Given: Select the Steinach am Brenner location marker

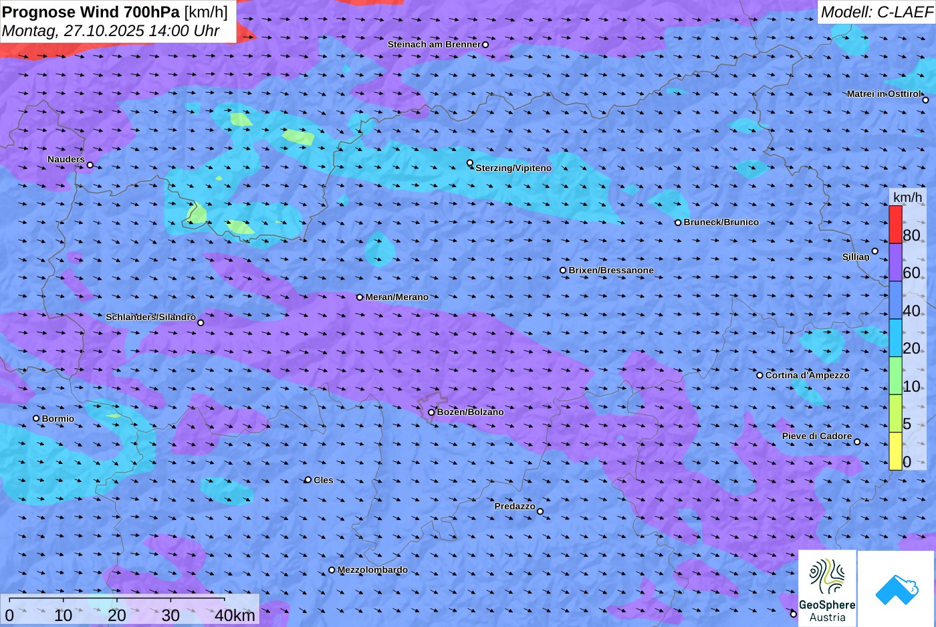Looking at the screenshot, I should click(485, 45).
